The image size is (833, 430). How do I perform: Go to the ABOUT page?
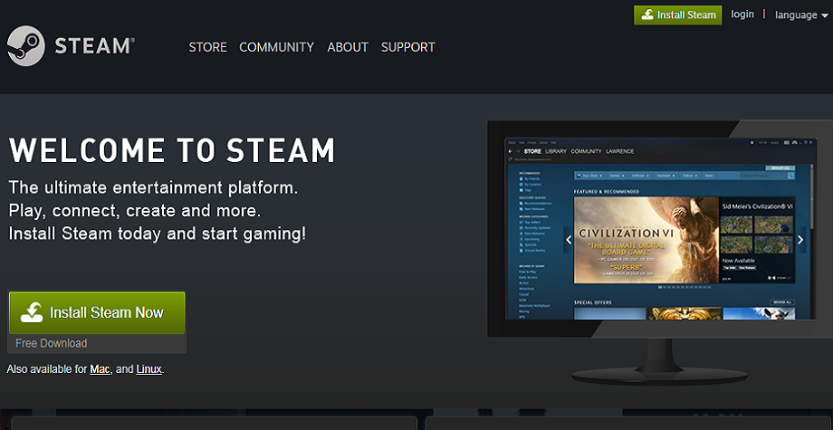pyautogui.click(x=348, y=47)
